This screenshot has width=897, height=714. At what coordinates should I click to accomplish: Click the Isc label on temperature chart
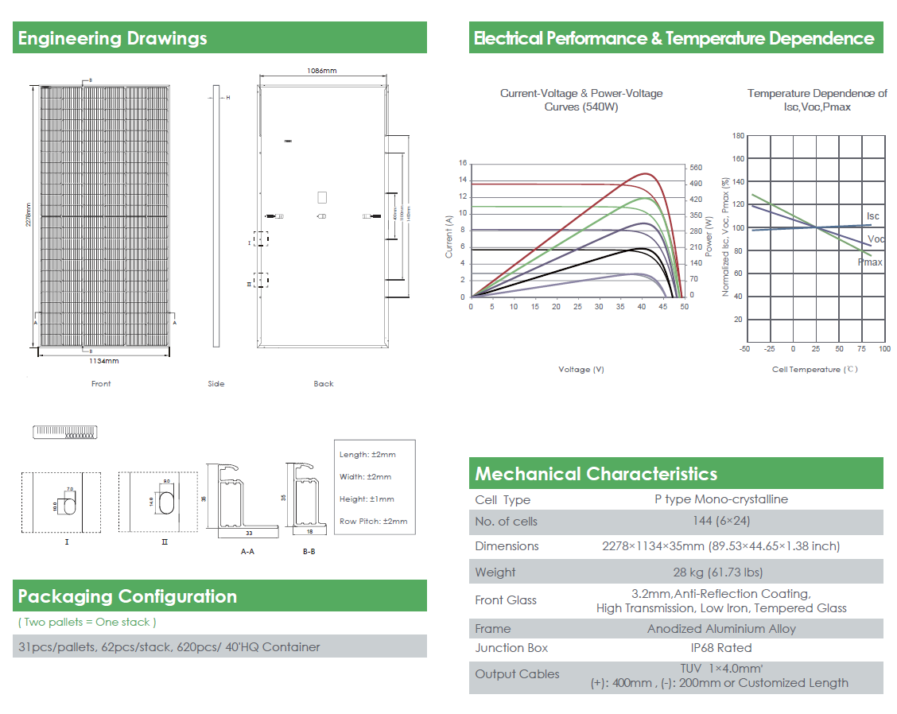coord(872,216)
